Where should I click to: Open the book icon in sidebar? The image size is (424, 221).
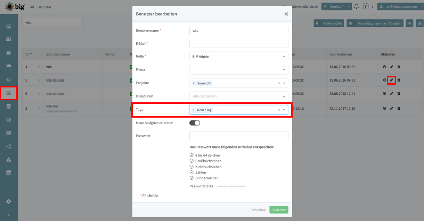tap(9, 53)
